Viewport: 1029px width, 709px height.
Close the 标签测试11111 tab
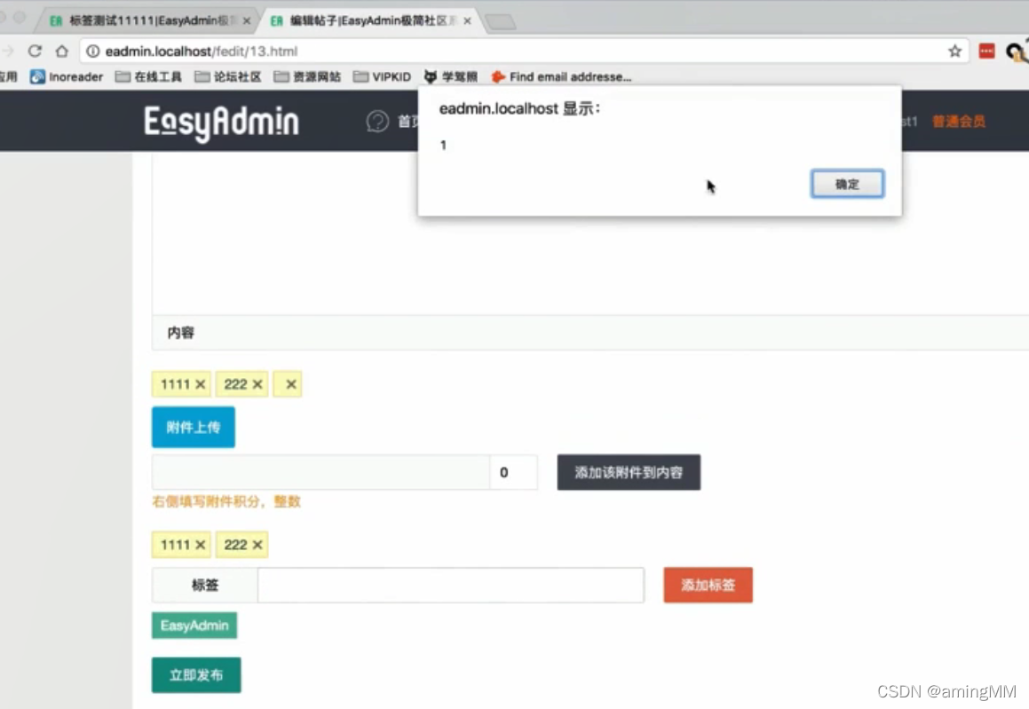246,21
